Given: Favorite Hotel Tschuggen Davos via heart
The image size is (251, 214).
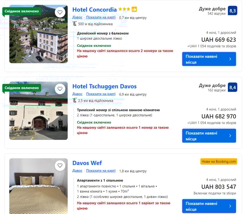Looking at the screenshot, I should coord(60,89).
